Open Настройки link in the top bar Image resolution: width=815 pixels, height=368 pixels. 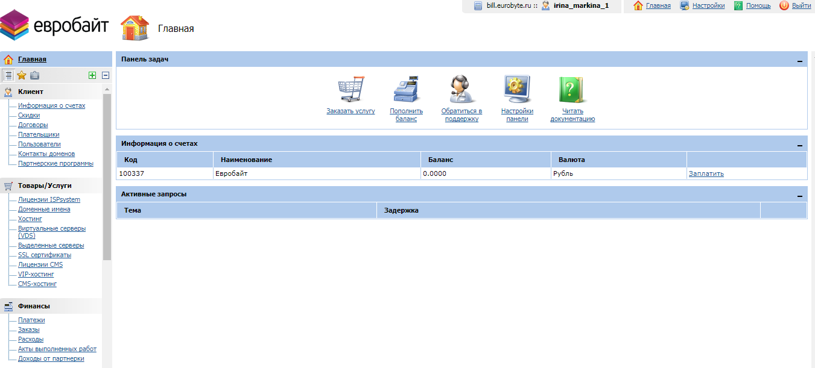[x=709, y=5]
